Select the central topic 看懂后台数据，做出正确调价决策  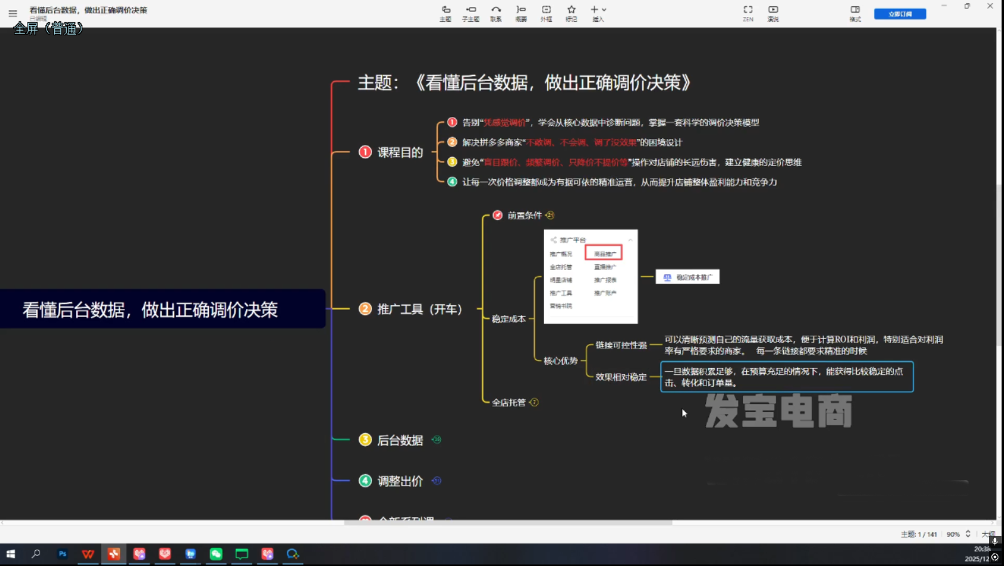click(x=162, y=309)
